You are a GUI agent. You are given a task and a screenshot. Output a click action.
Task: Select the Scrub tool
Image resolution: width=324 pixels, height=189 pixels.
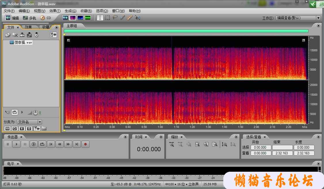pos(138,18)
